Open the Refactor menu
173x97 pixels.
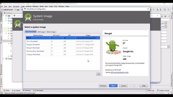(x=35, y=6)
